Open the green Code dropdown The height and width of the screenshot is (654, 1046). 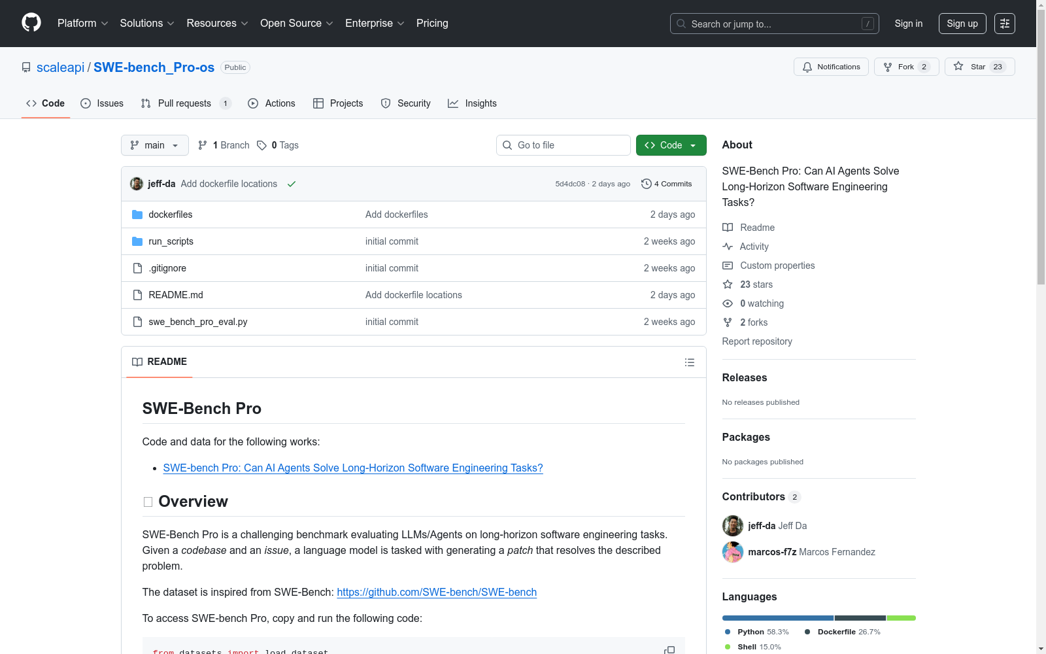point(671,145)
